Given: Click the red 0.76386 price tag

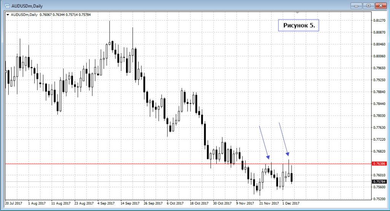Looking at the screenshot, I should coord(379,163).
